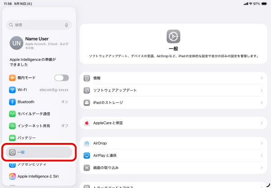Viewport: 271px width, 188px height.
Task: Tap the microphone icon in search field
Action: click(x=66, y=25)
